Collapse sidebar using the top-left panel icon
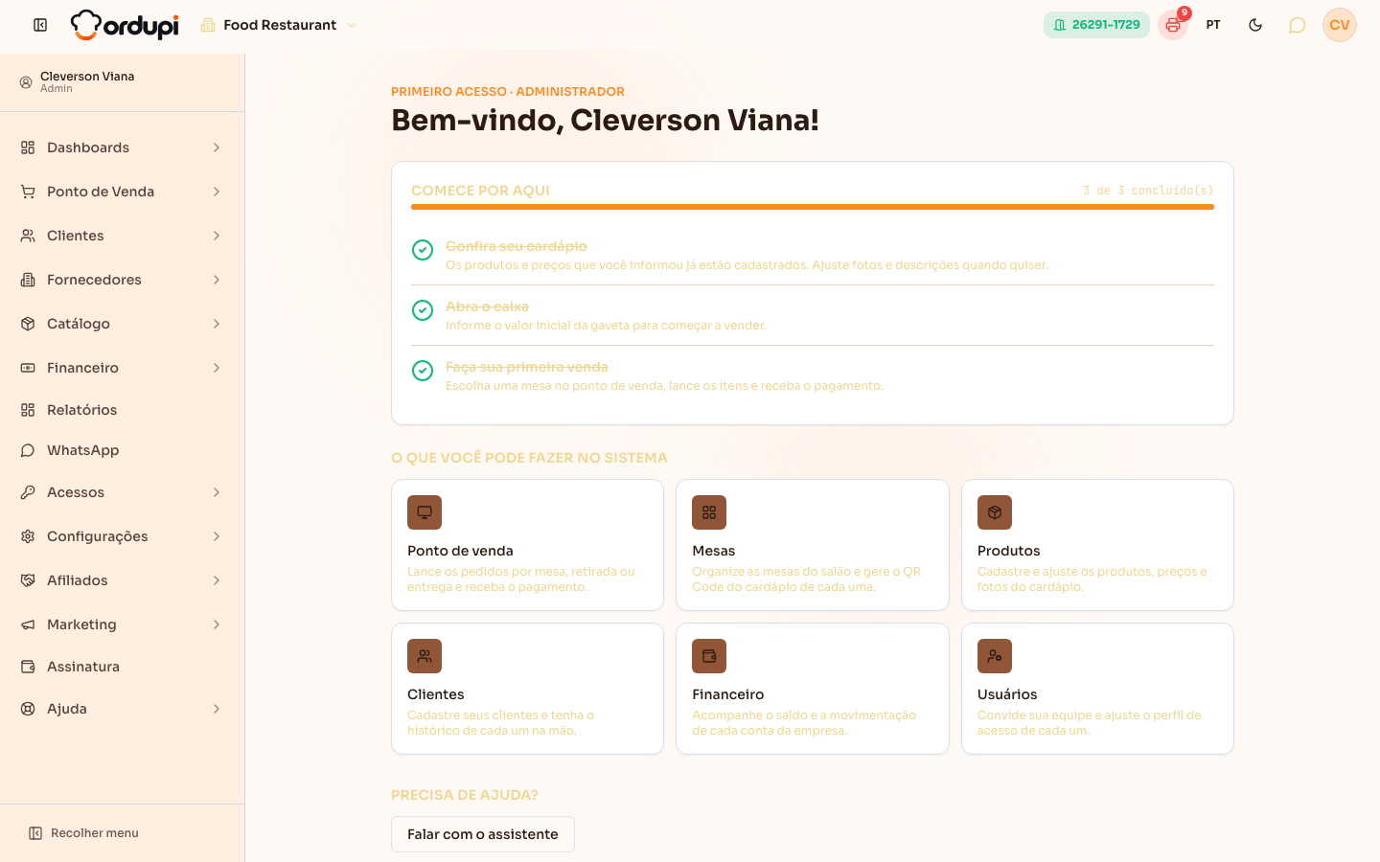This screenshot has width=1380, height=862. pos(40,25)
